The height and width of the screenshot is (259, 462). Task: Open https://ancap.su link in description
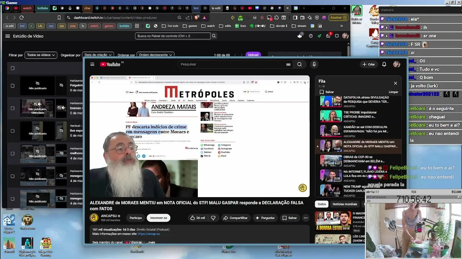149,234
